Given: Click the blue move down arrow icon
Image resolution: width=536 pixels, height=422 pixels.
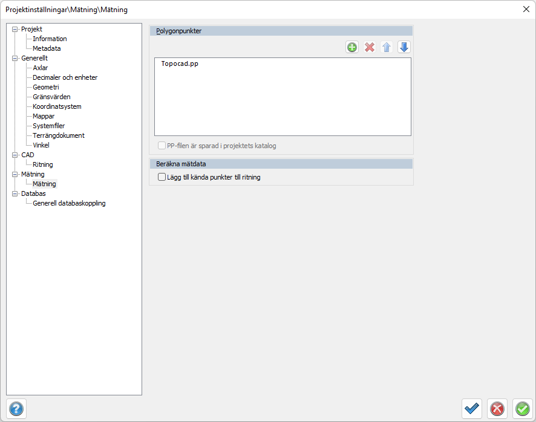Looking at the screenshot, I should (404, 47).
